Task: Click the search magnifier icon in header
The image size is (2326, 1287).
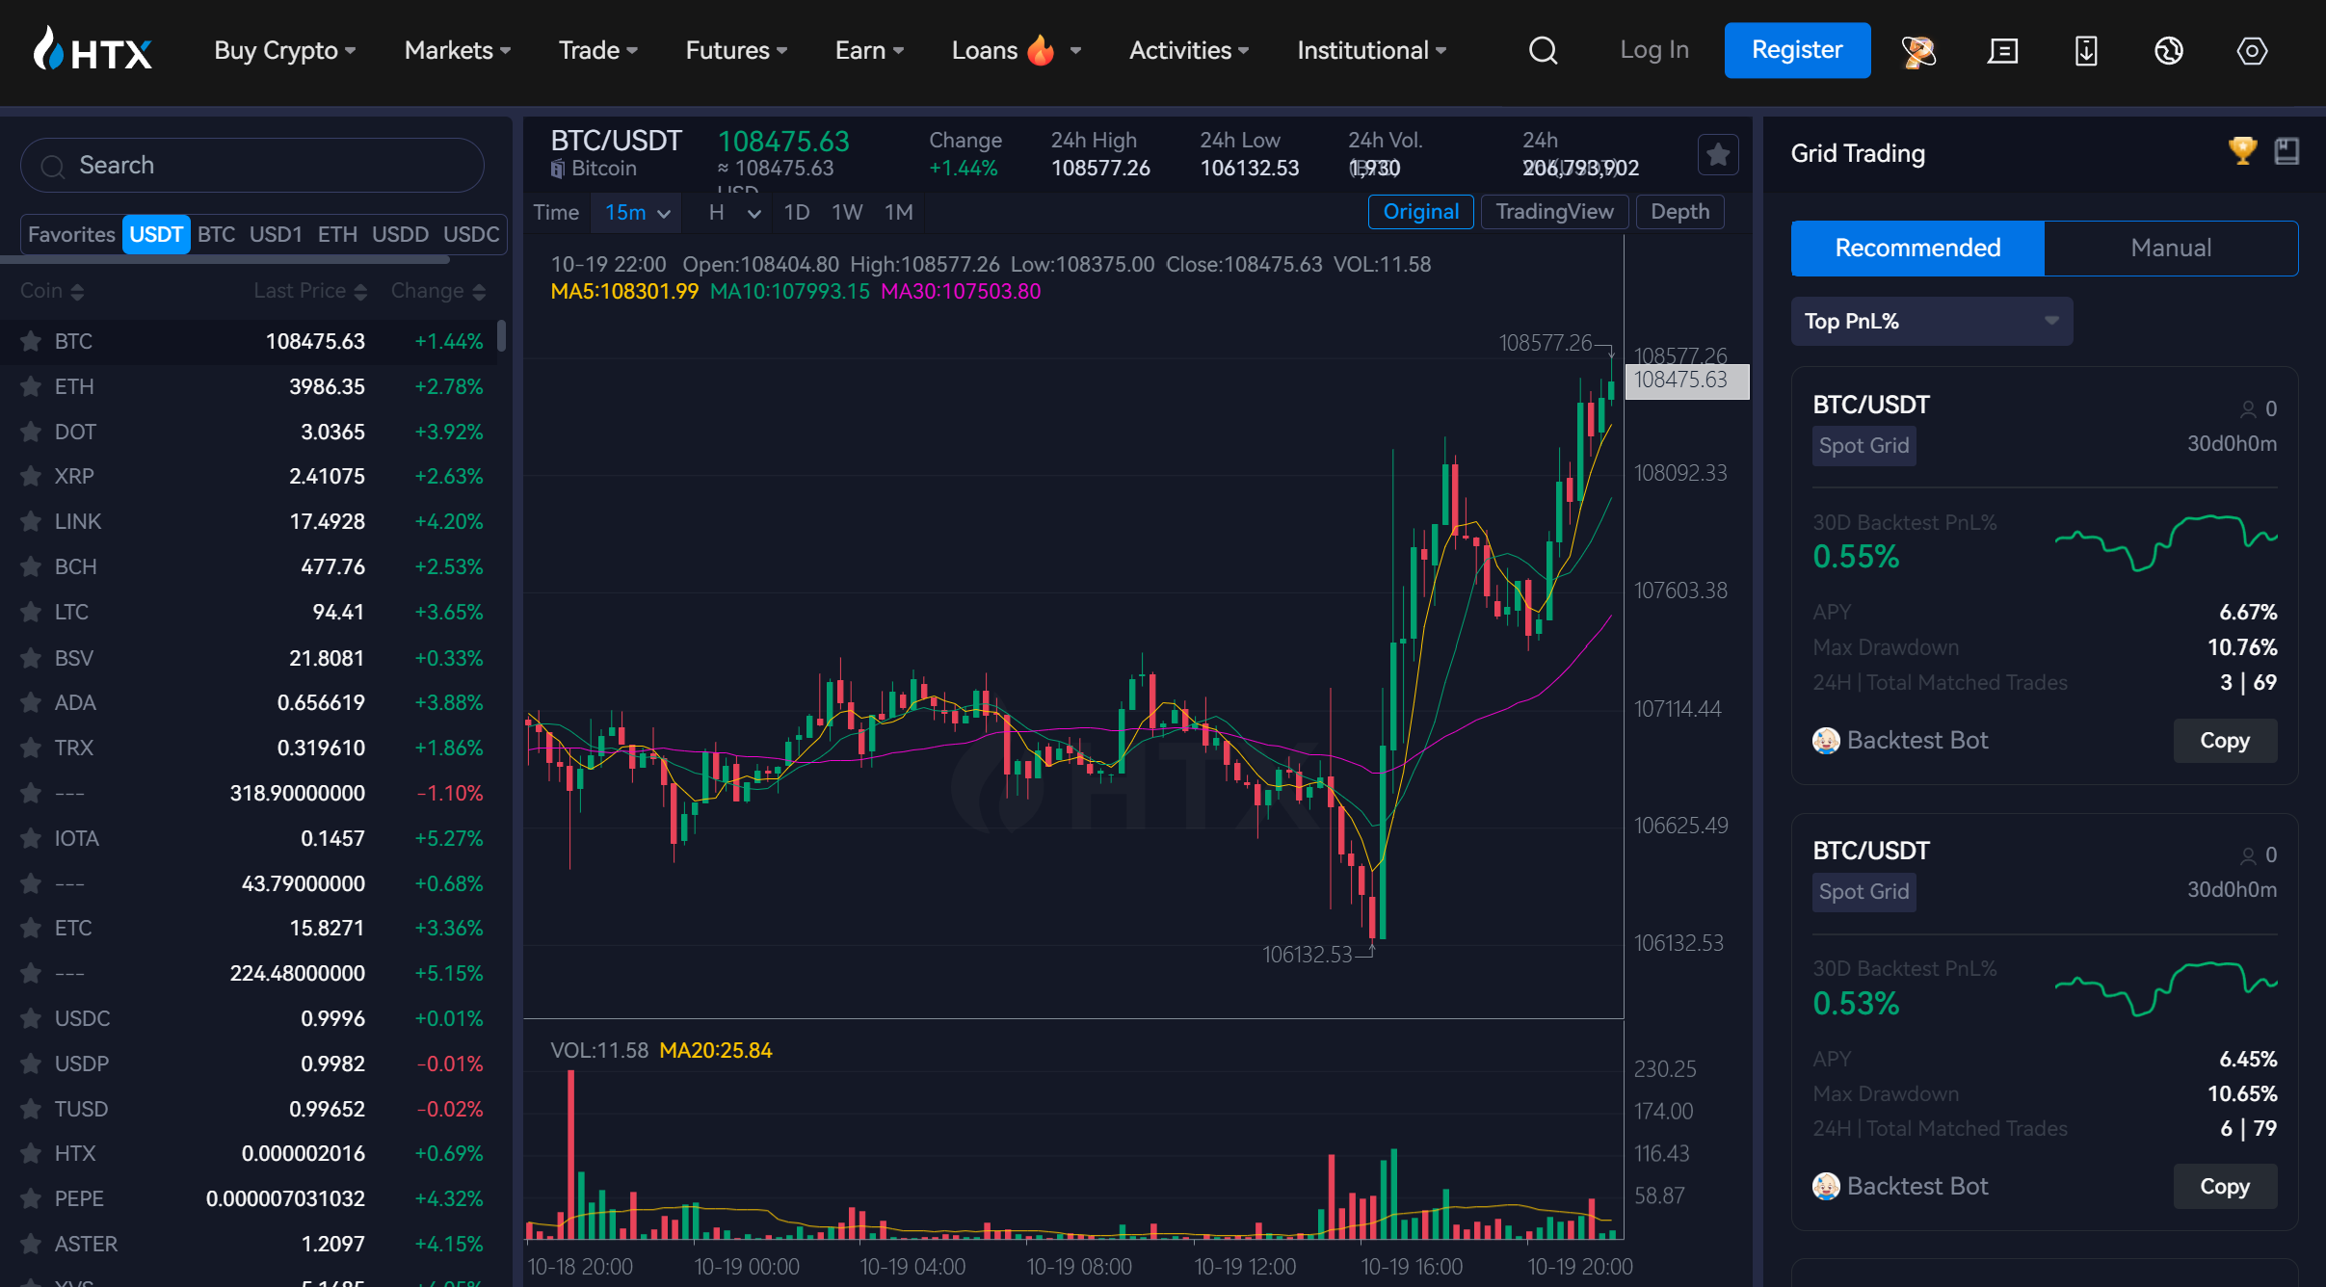Action: click(x=1543, y=50)
